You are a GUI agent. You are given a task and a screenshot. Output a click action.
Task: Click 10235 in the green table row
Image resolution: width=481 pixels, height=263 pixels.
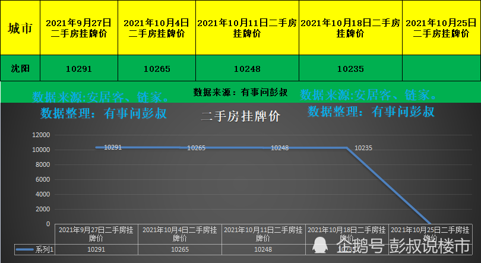tap(350, 69)
